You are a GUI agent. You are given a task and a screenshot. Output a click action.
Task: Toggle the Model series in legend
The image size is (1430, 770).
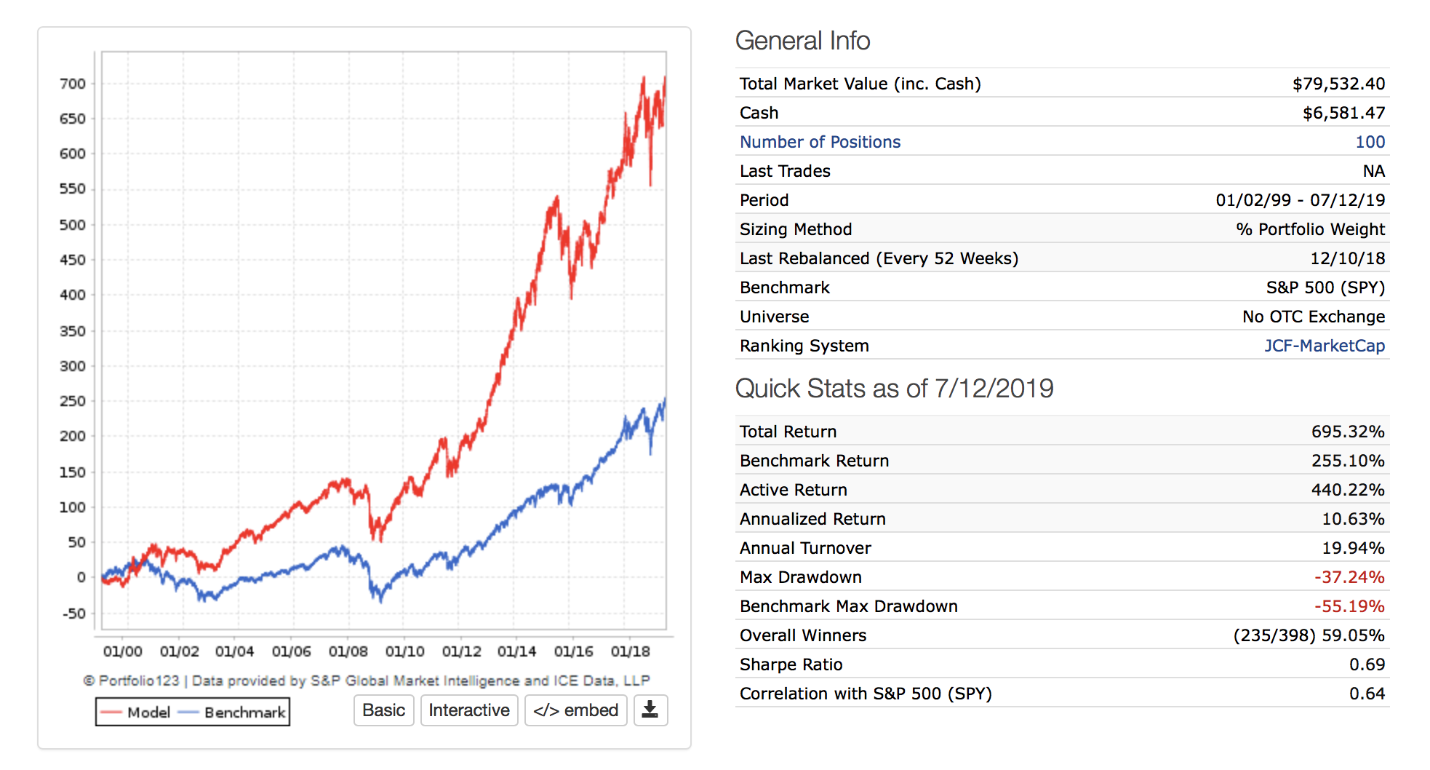[148, 713]
